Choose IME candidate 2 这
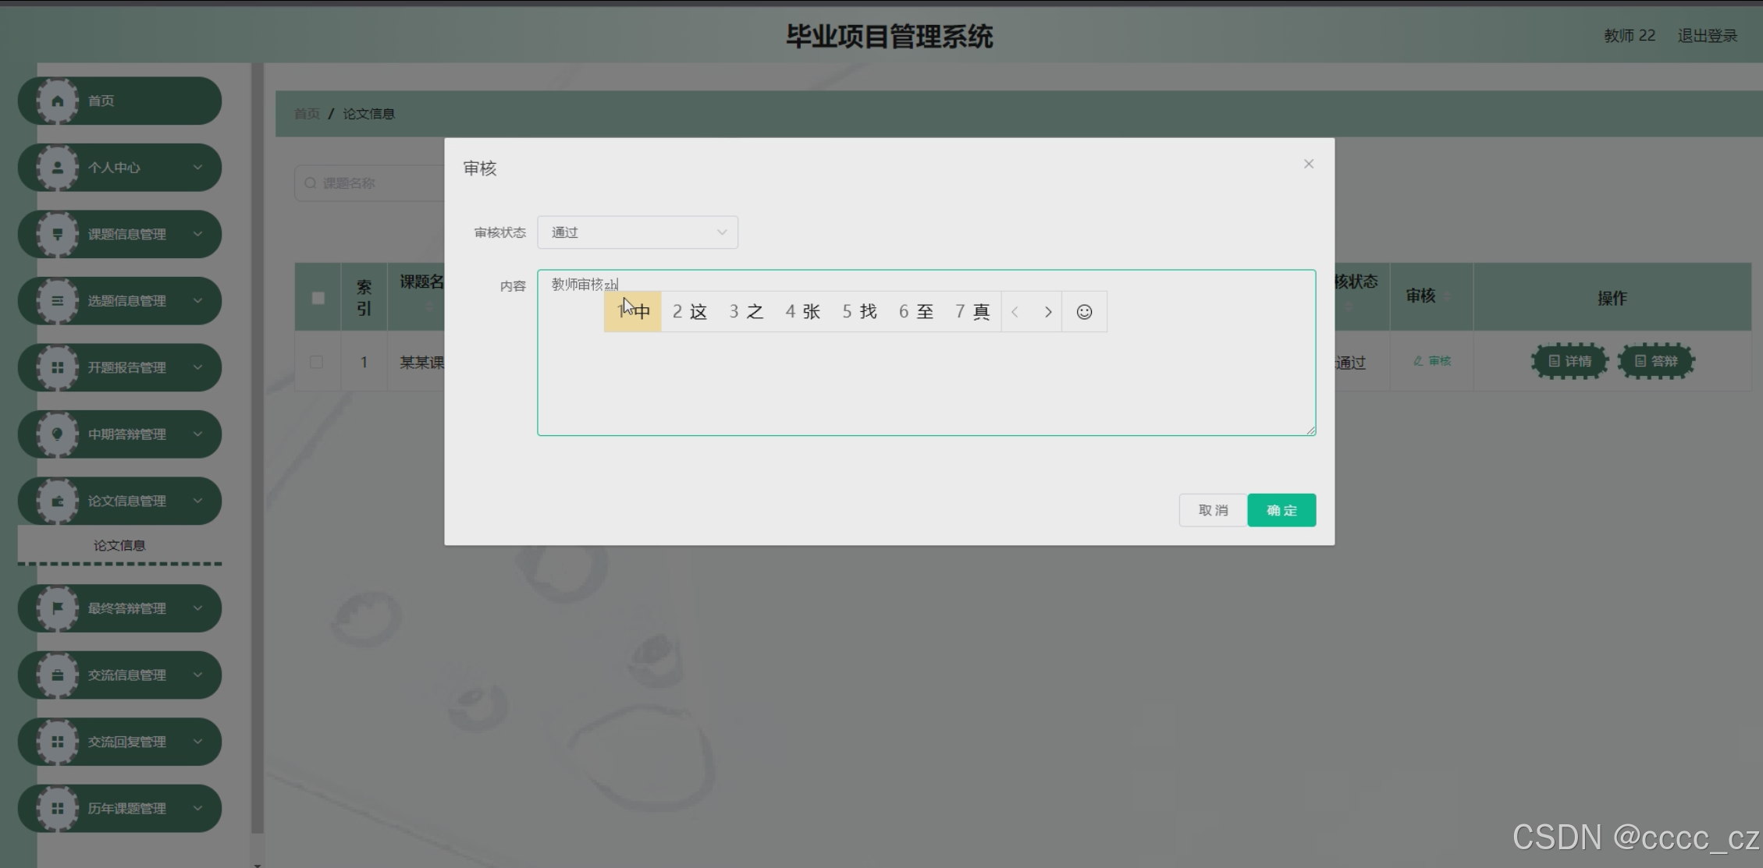 [x=689, y=312]
